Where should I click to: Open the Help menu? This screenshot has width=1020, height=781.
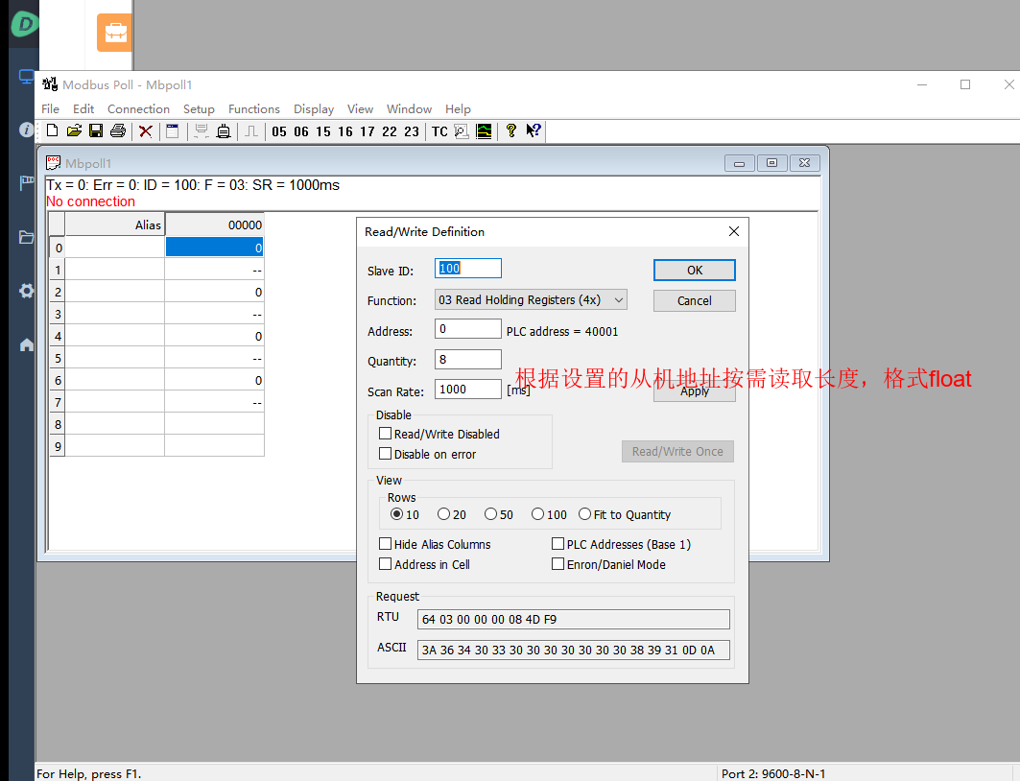(458, 109)
